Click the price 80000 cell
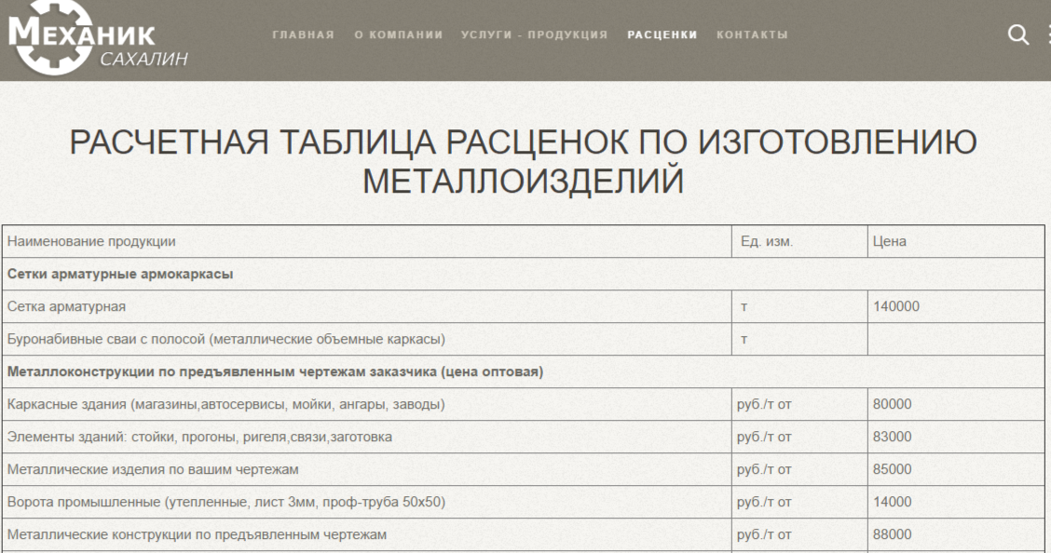Screen dimensions: 1051x553 click(956, 404)
